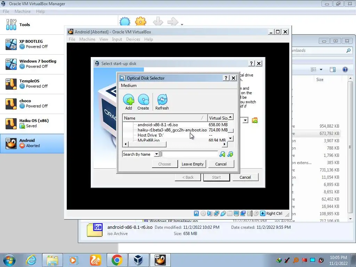Open Internet Explorer from the taskbar
This screenshot has height=267, width=356.
(x=31, y=260)
